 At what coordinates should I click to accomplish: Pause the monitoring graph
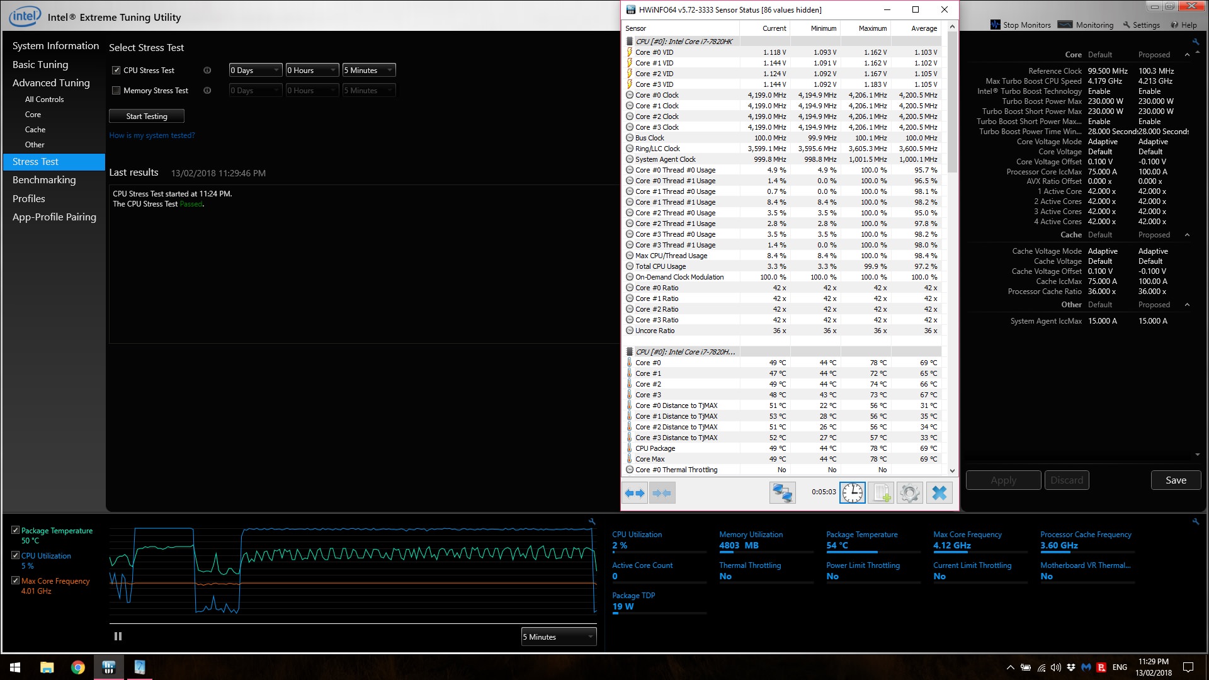click(118, 637)
